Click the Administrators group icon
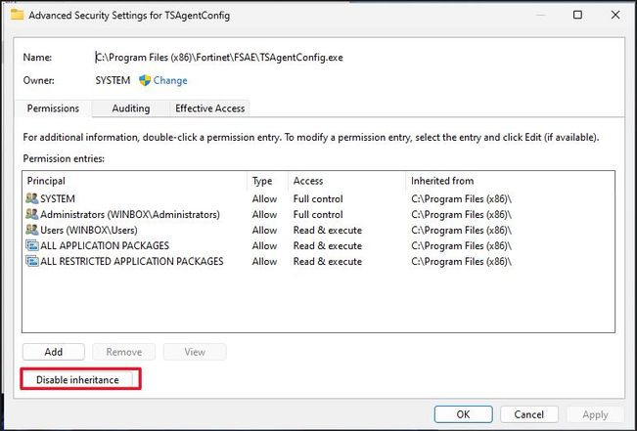Image resolution: width=637 pixels, height=431 pixels. (x=31, y=214)
